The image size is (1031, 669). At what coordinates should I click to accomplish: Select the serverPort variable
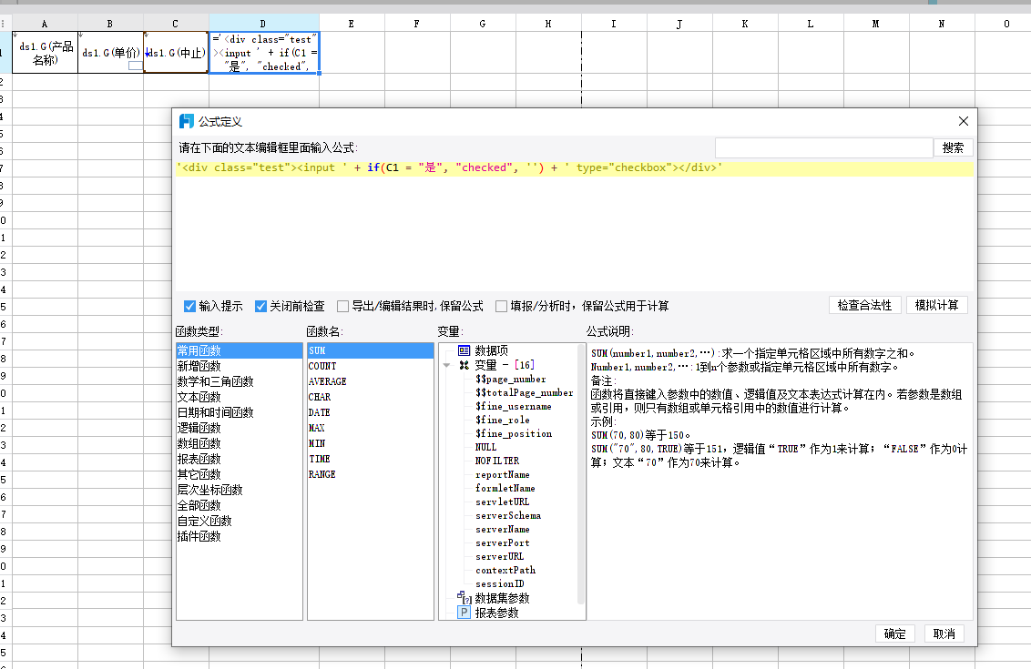coord(503,542)
